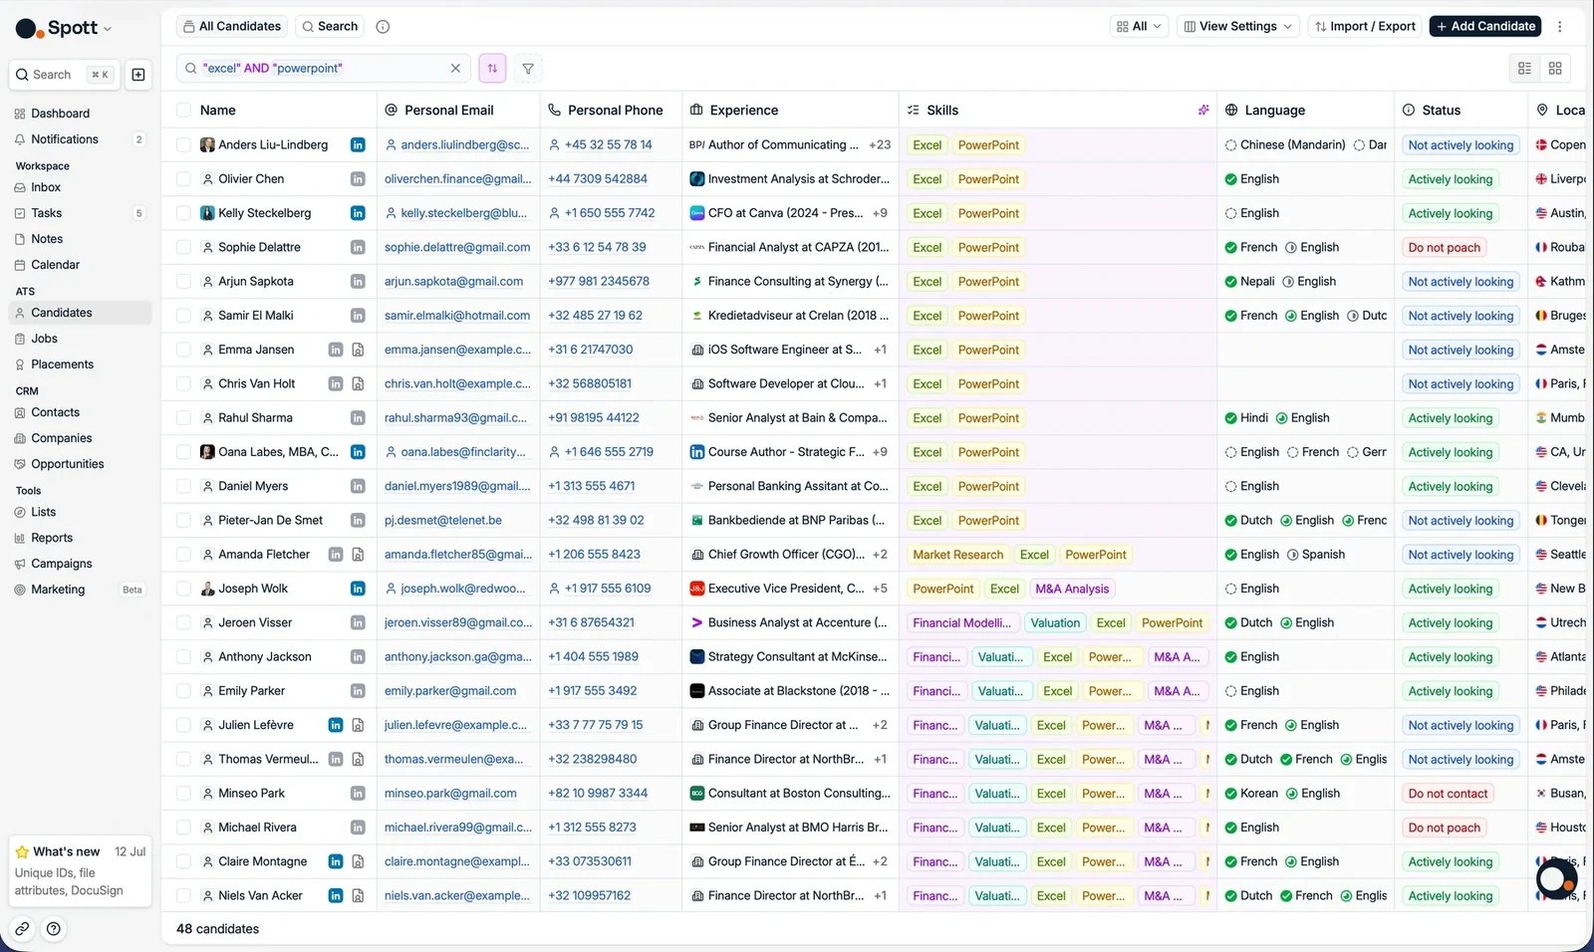Select Sophie Delattre's row checkbox
Image resolution: width=1594 pixels, height=952 pixels.
click(x=183, y=247)
